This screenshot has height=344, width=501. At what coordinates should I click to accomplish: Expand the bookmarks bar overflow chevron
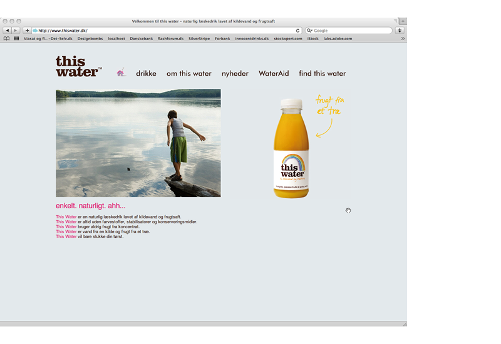(x=403, y=39)
